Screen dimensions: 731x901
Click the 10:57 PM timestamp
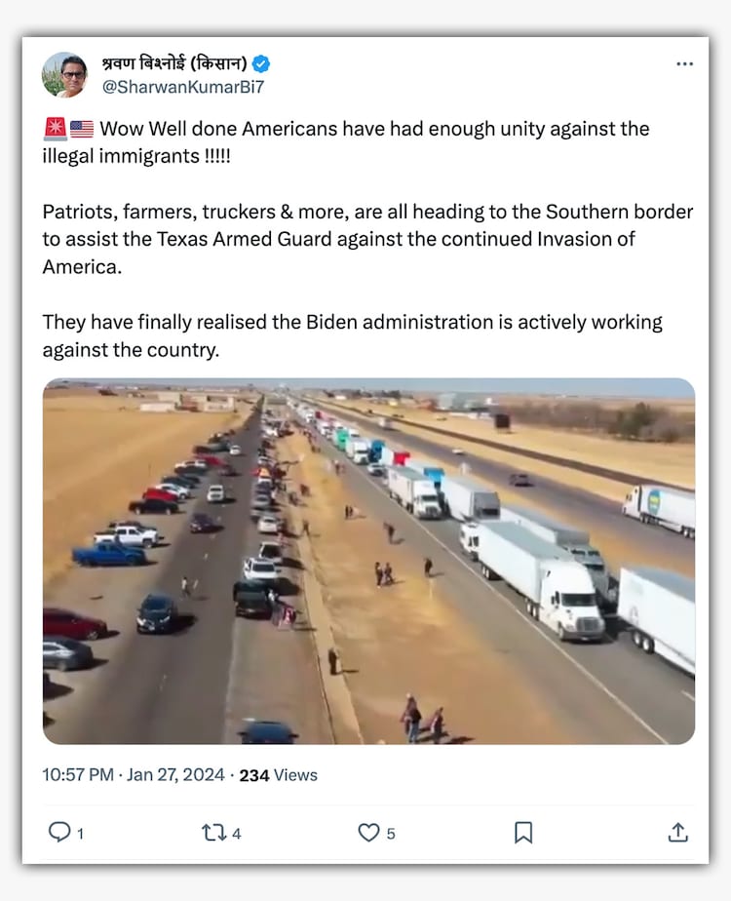tap(78, 774)
